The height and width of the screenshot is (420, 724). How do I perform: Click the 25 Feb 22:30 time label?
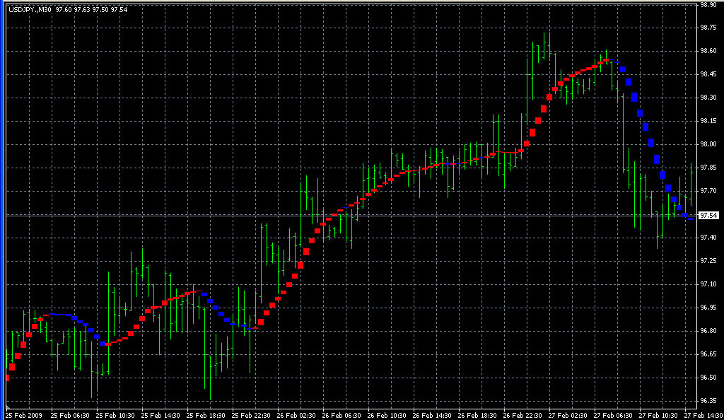(251, 415)
